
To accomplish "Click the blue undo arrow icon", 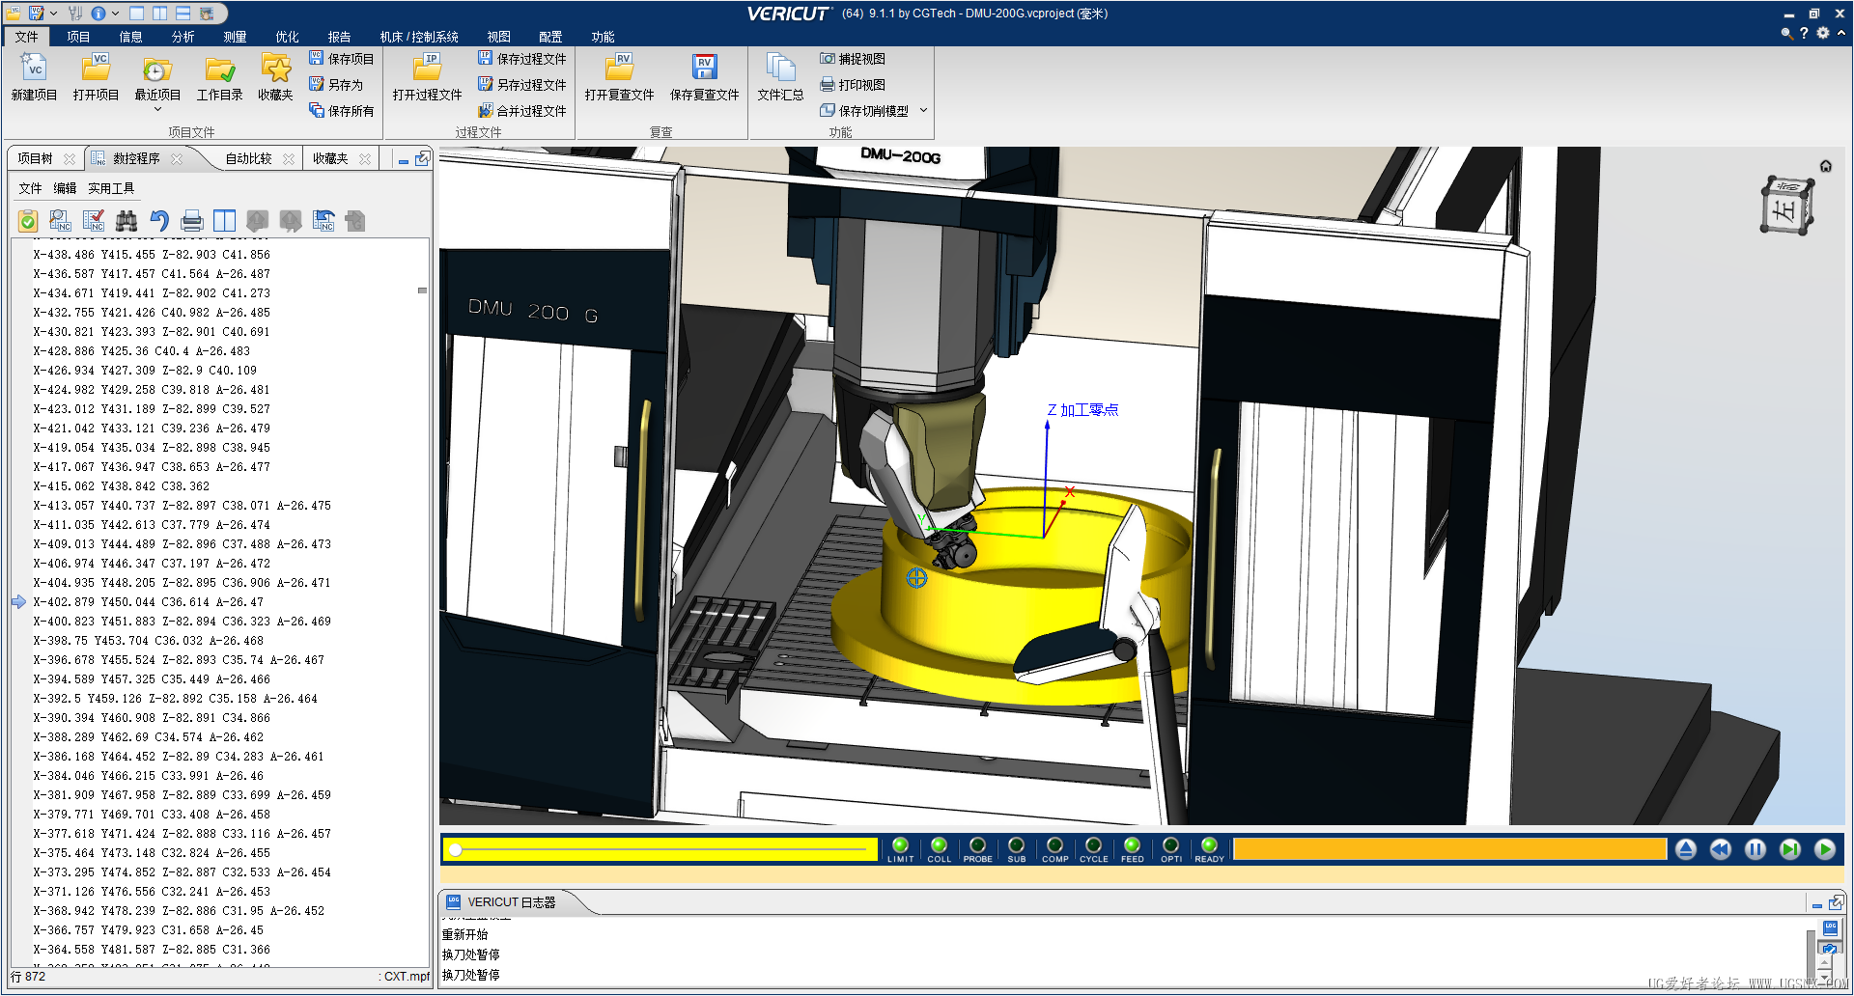I will coord(159,221).
